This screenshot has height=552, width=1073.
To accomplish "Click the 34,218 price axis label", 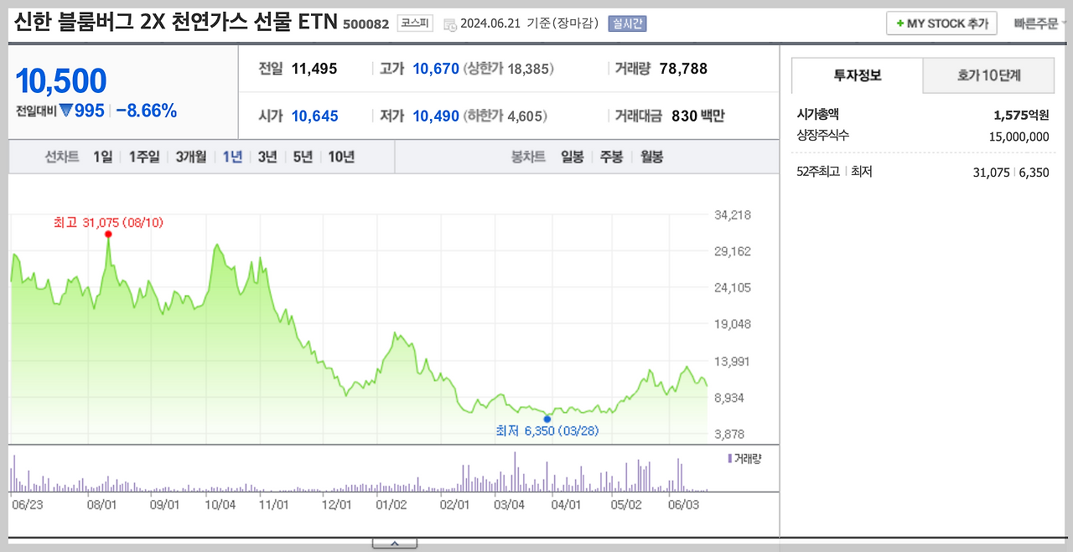I will [x=733, y=215].
